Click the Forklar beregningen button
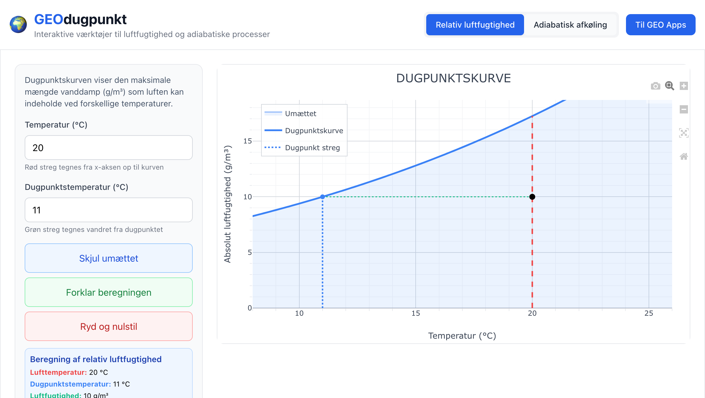 point(109,292)
